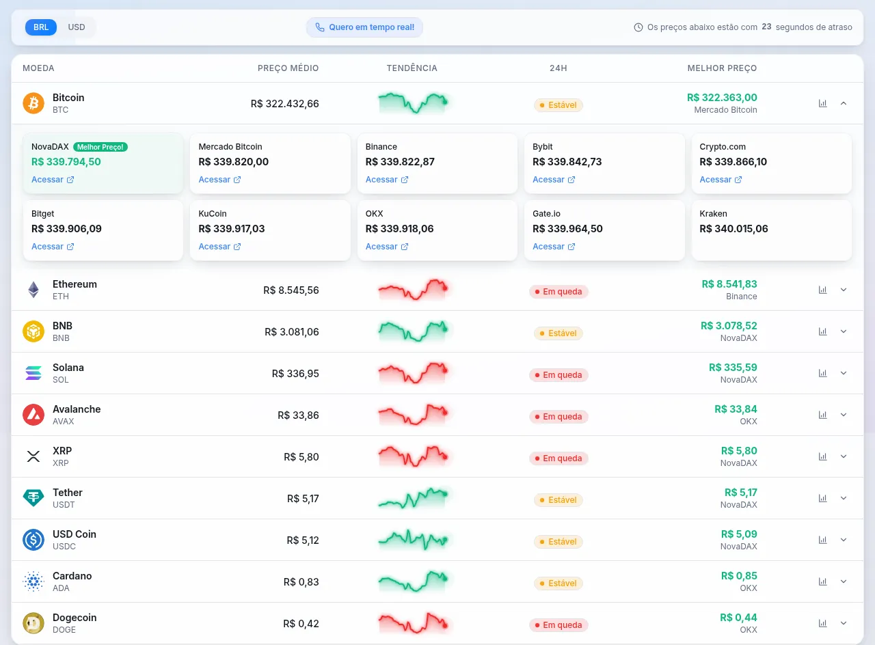Click the Solana coin logo
The image size is (875, 645).
33,373
